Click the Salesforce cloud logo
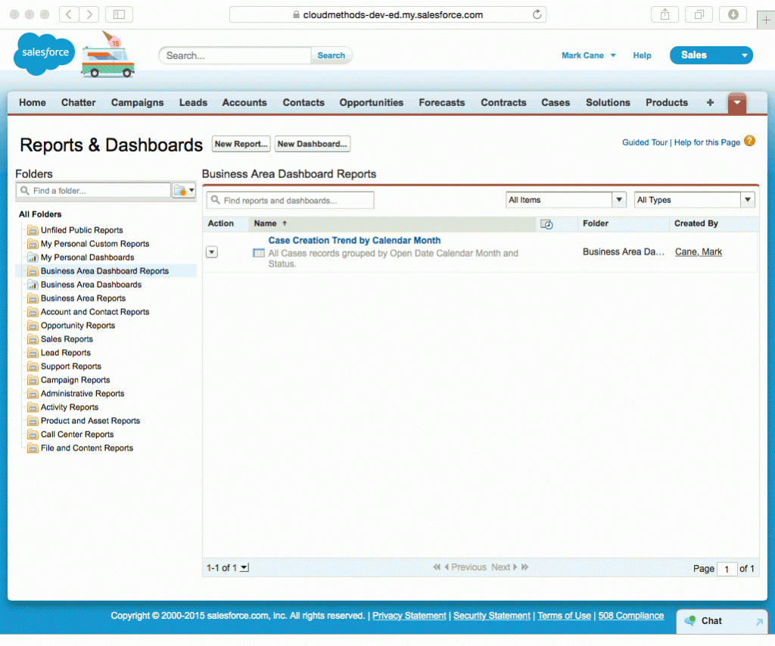Image resolution: width=775 pixels, height=646 pixels. tap(45, 54)
